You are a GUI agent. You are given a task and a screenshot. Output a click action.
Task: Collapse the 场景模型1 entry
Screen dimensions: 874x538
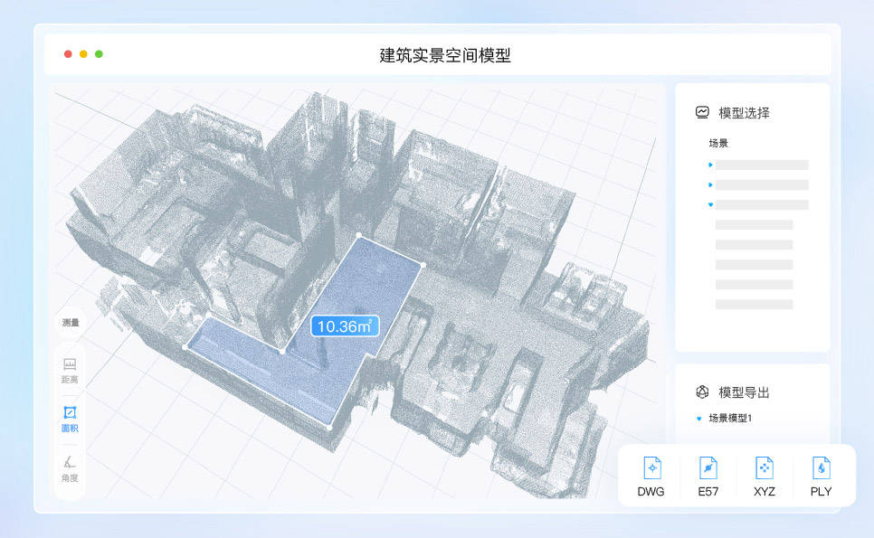click(697, 418)
